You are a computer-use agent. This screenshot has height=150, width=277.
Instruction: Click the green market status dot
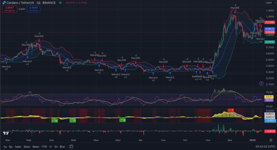pyautogui.click(x=60, y=3)
